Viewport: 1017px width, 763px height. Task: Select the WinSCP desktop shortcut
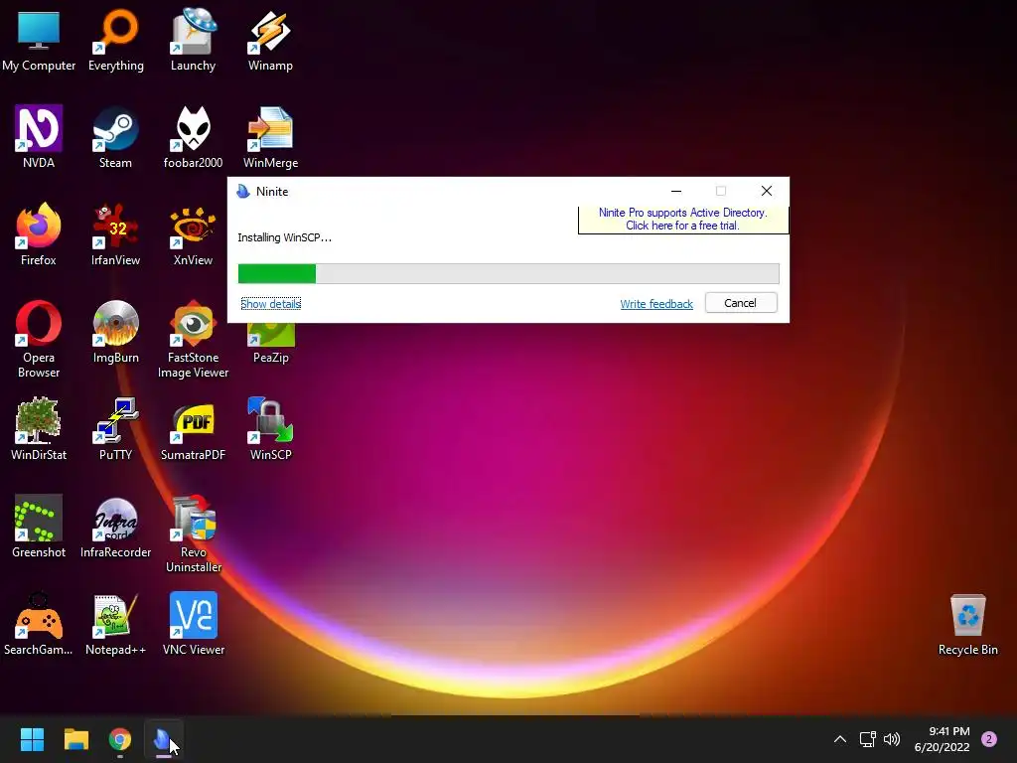tap(270, 429)
